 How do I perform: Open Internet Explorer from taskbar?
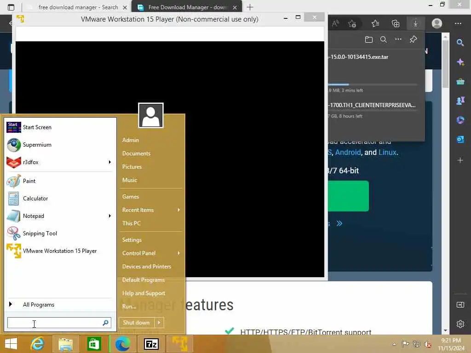coord(37,344)
